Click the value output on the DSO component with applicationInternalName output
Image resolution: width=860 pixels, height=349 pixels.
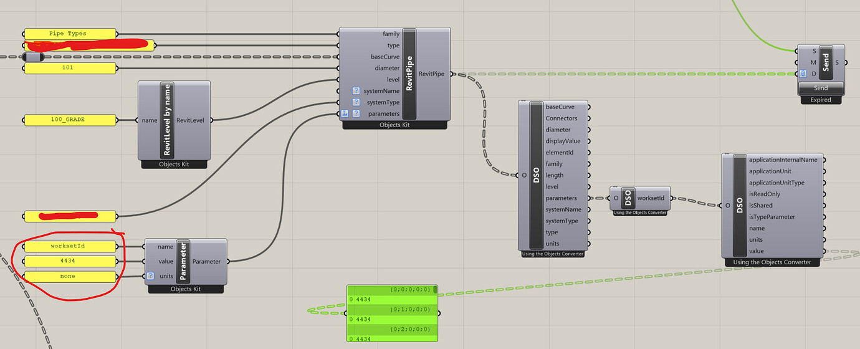click(757, 251)
